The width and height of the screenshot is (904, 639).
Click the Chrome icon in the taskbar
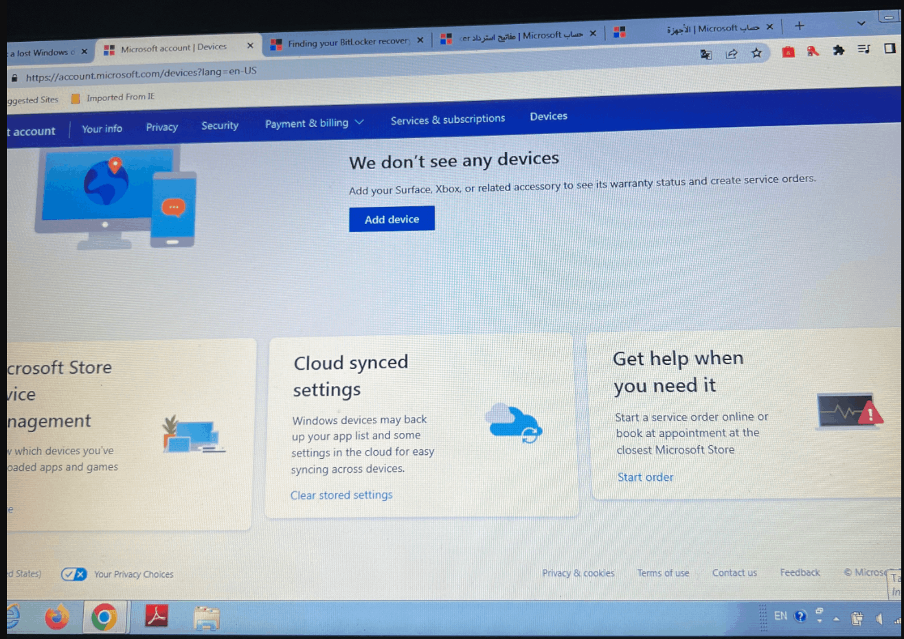104,617
